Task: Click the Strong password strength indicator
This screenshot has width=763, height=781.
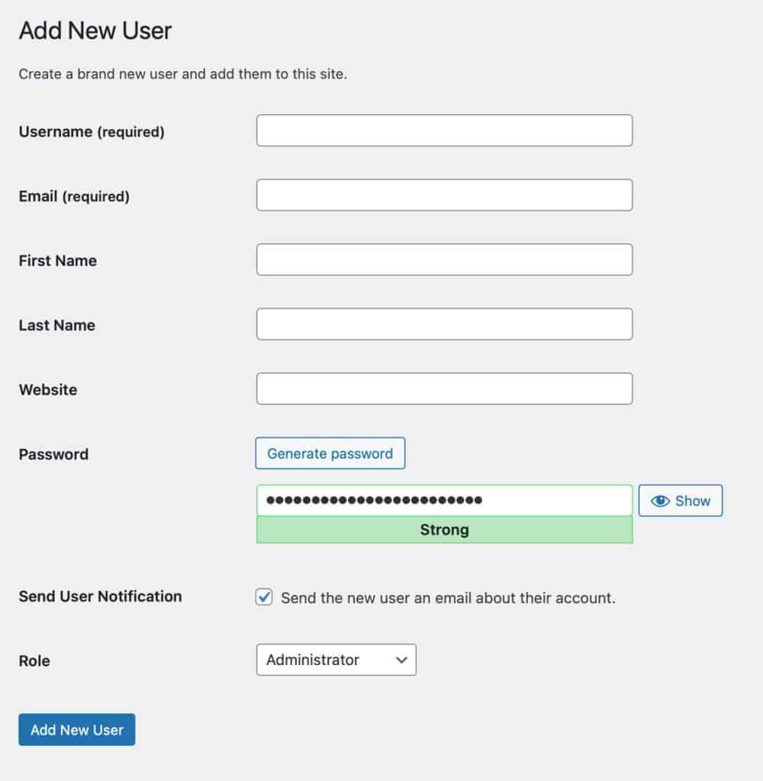Action: click(444, 529)
